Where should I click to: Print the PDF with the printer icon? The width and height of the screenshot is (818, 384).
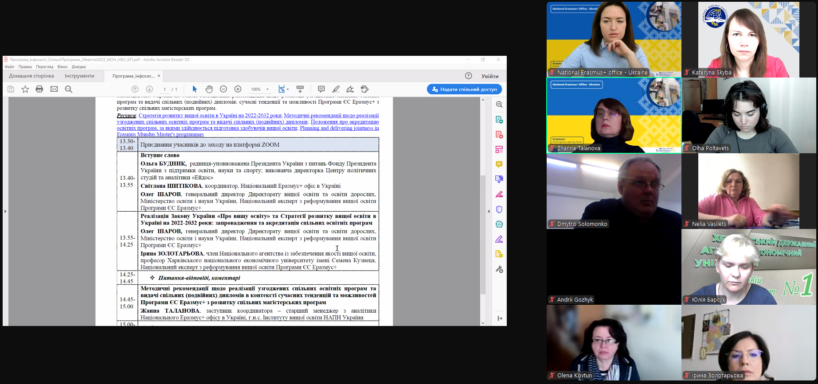click(39, 89)
